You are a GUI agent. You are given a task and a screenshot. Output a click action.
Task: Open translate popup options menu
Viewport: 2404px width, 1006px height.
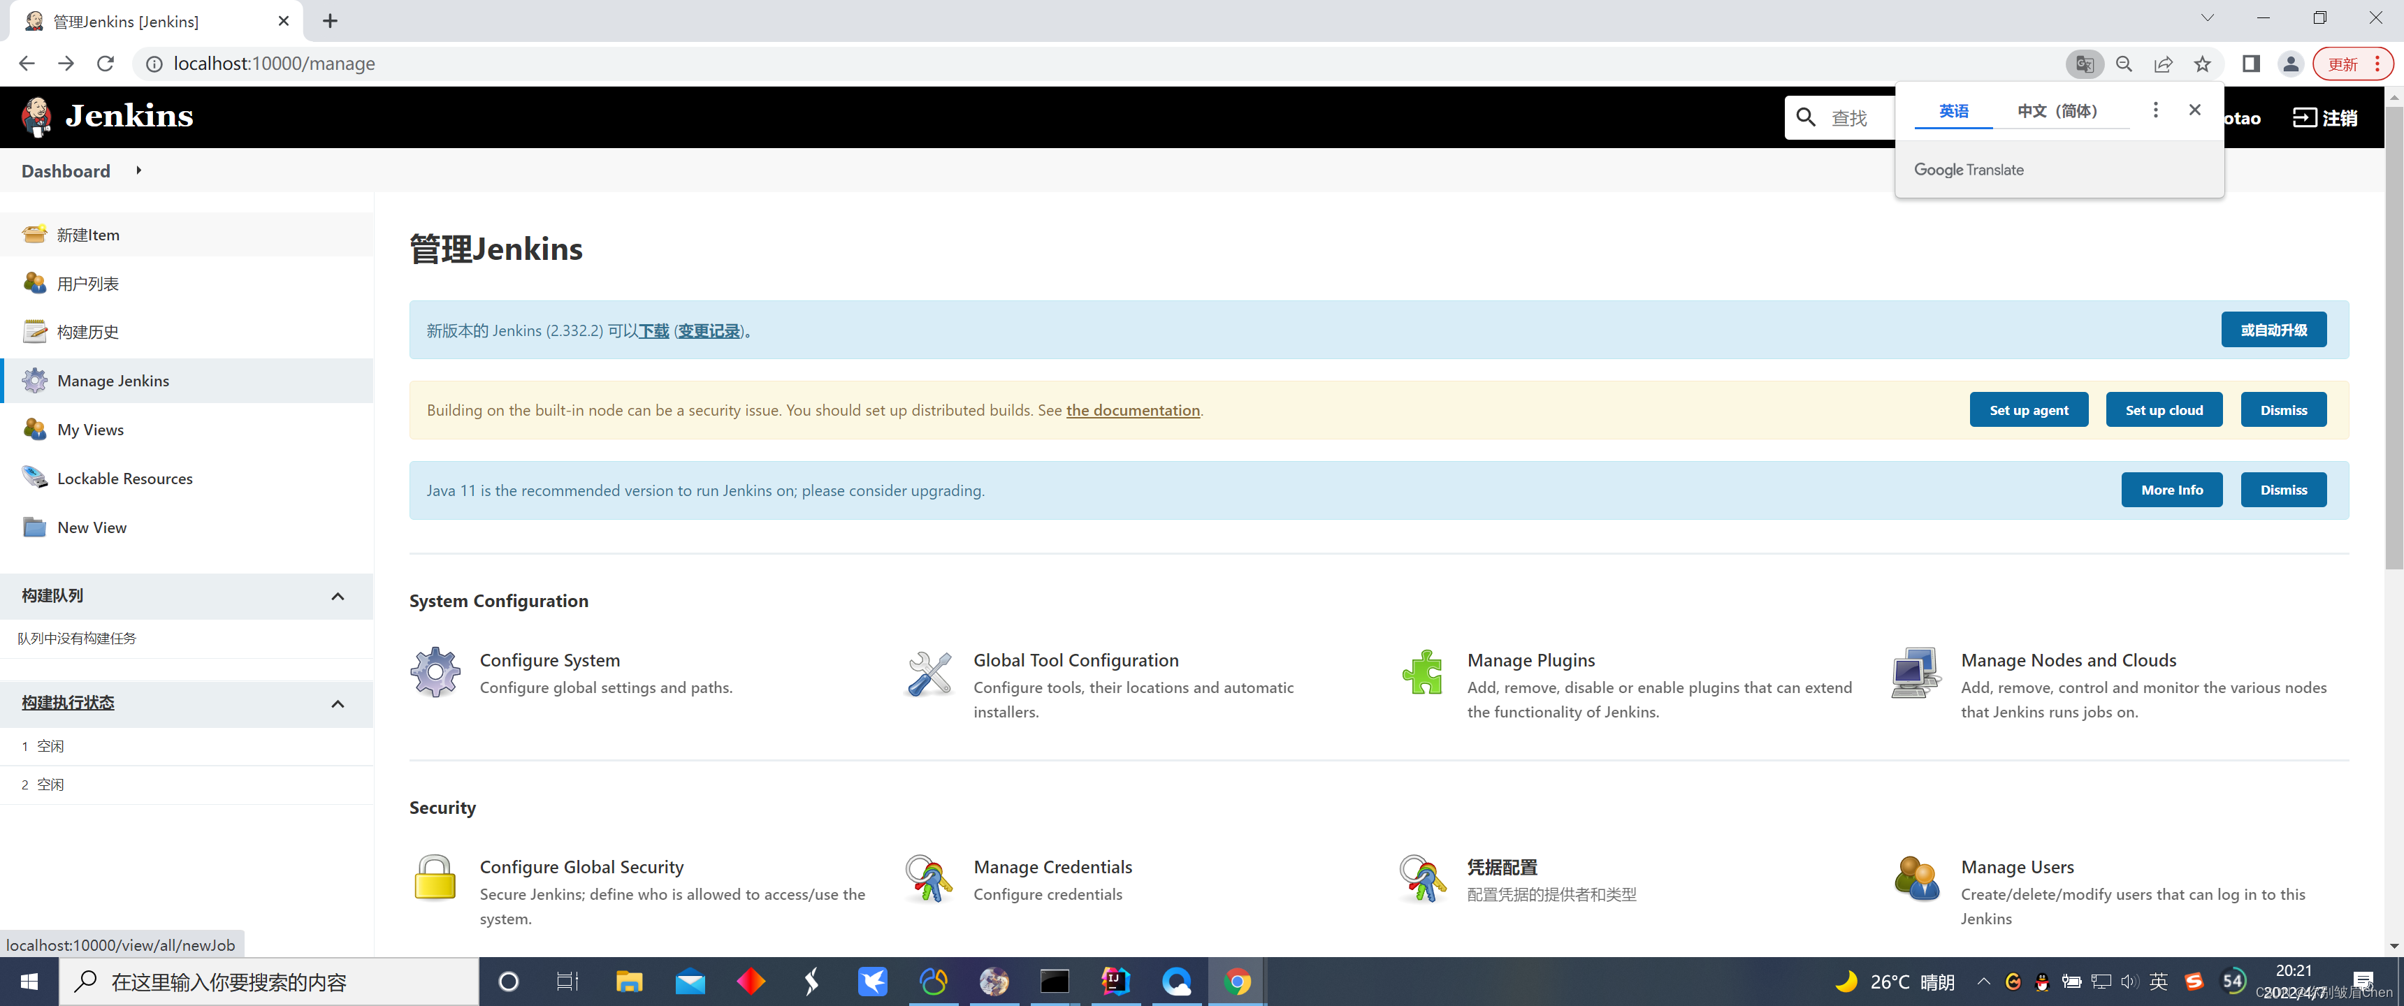click(2155, 110)
